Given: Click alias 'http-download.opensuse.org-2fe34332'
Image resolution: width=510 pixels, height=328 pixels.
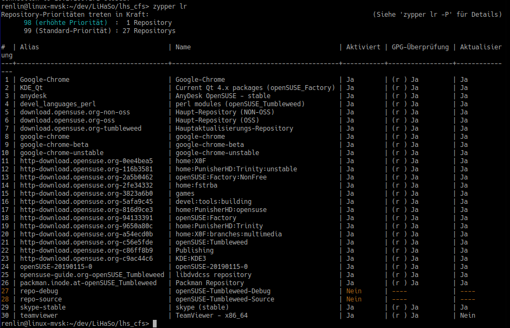Looking at the screenshot, I should [86, 185].
